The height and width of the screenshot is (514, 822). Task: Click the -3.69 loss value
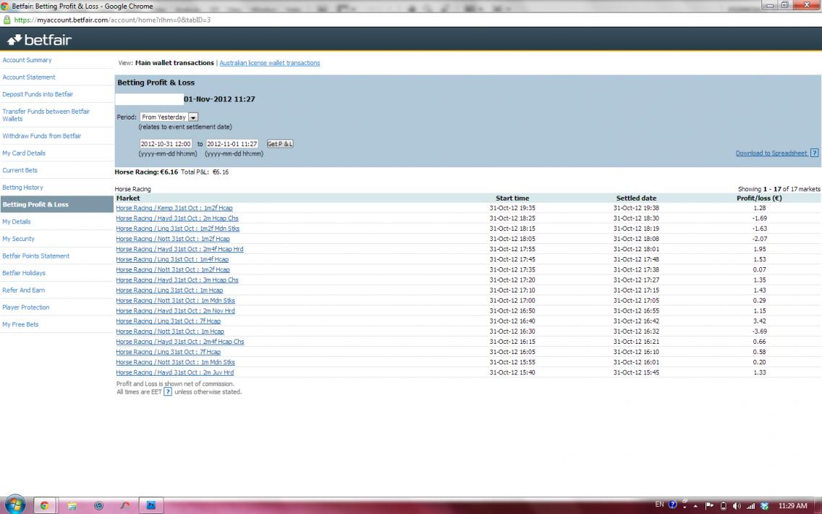click(760, 332)
